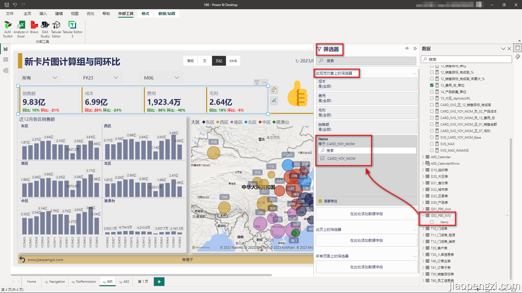The height and width of the screenshot is (293, 522).
Task: Select ALM Toolkit
Action: (x=7, y=28)
